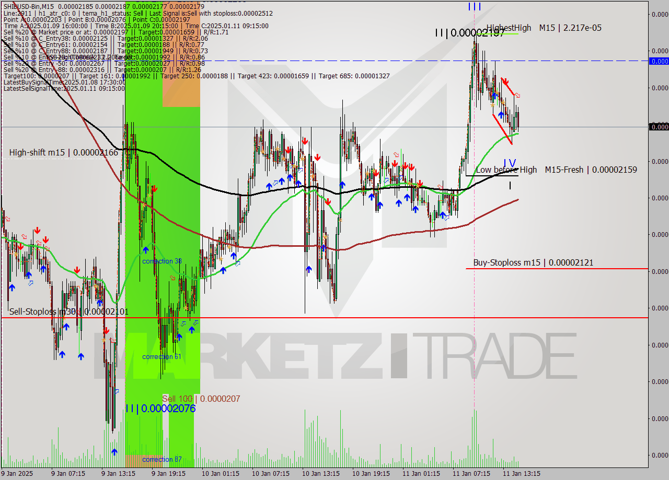Click the 'Sell %10 @ C_Entry88' line

[x=106, y=51]
